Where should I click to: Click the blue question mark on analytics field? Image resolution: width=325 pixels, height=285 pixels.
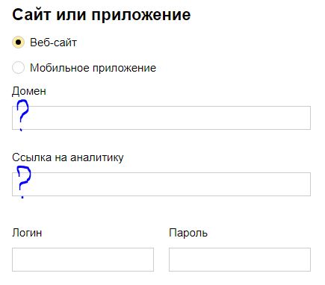click(24, 182)
